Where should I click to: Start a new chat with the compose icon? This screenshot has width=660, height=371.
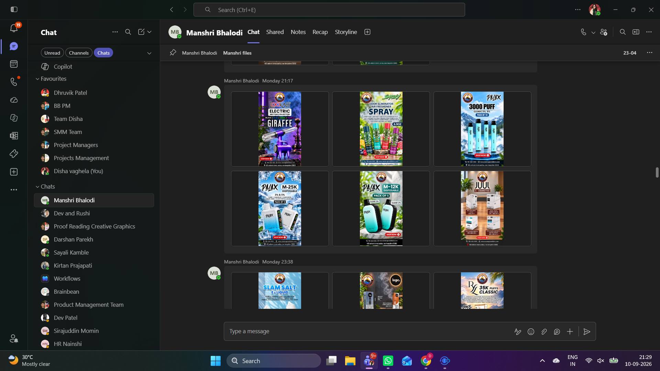(141, 32)
